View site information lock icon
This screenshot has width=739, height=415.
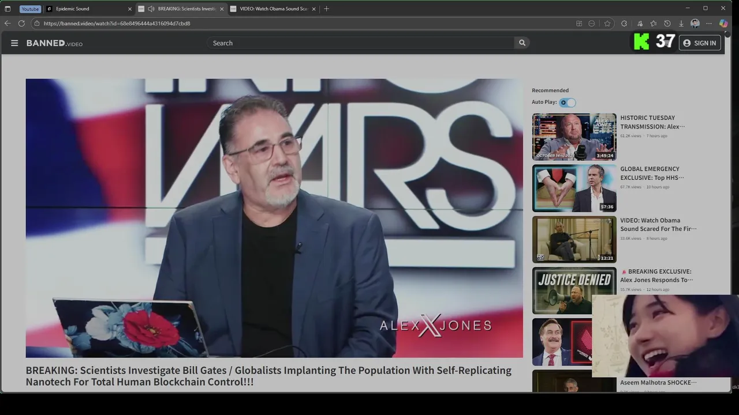(36, 24)
